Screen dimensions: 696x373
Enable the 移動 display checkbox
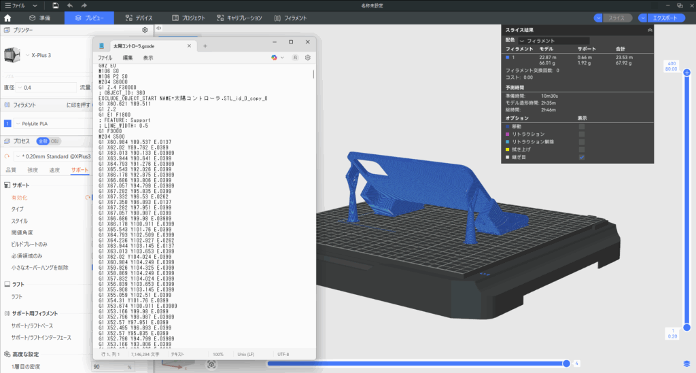[x=581, y=127]
